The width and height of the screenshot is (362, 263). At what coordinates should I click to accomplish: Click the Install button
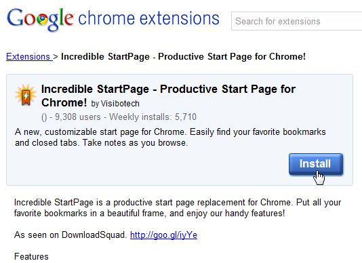point(316,164)
